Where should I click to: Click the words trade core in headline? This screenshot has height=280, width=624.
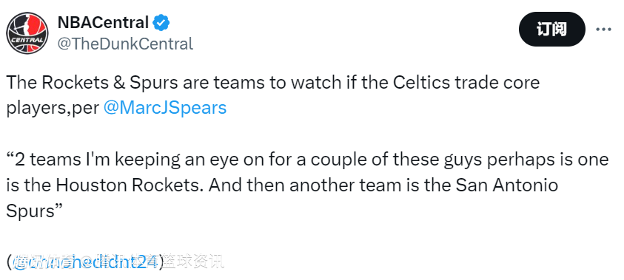click(497, 83)
